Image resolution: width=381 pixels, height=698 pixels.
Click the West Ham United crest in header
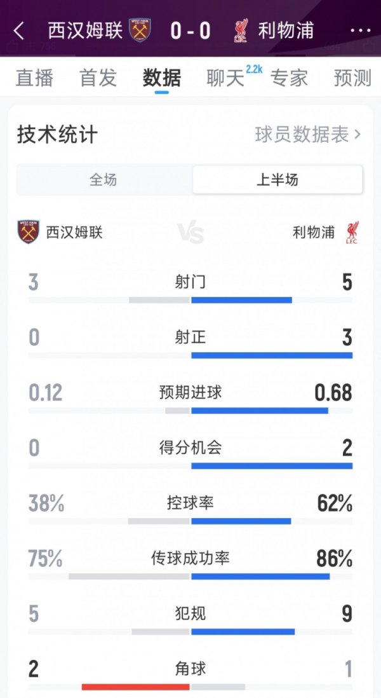coord(142,30)
